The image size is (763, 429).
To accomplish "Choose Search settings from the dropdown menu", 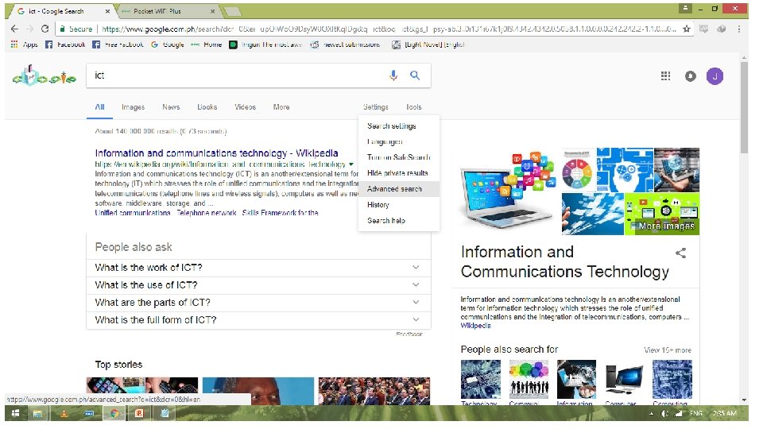I will click(x=399, y=126).
